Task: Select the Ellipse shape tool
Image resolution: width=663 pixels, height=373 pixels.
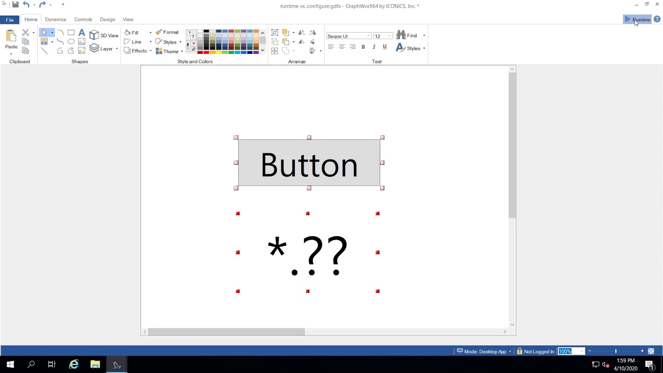Action: [x=71, y=41]
